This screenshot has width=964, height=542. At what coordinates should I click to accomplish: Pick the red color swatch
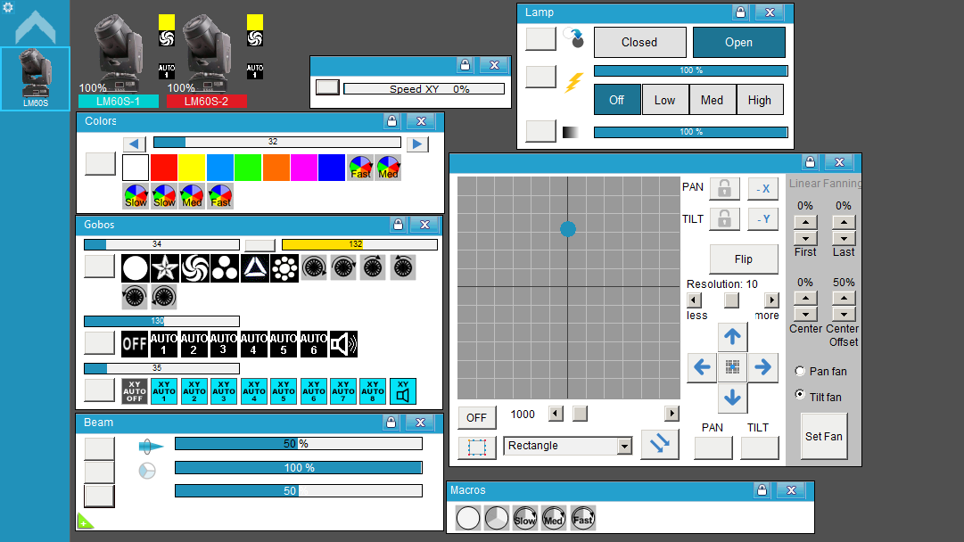click(164, 168)
